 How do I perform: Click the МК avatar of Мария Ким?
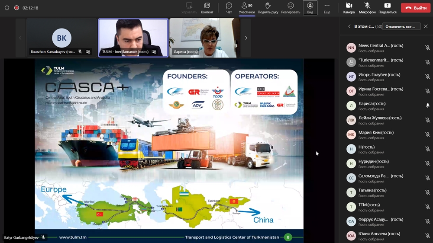(351, 134)
